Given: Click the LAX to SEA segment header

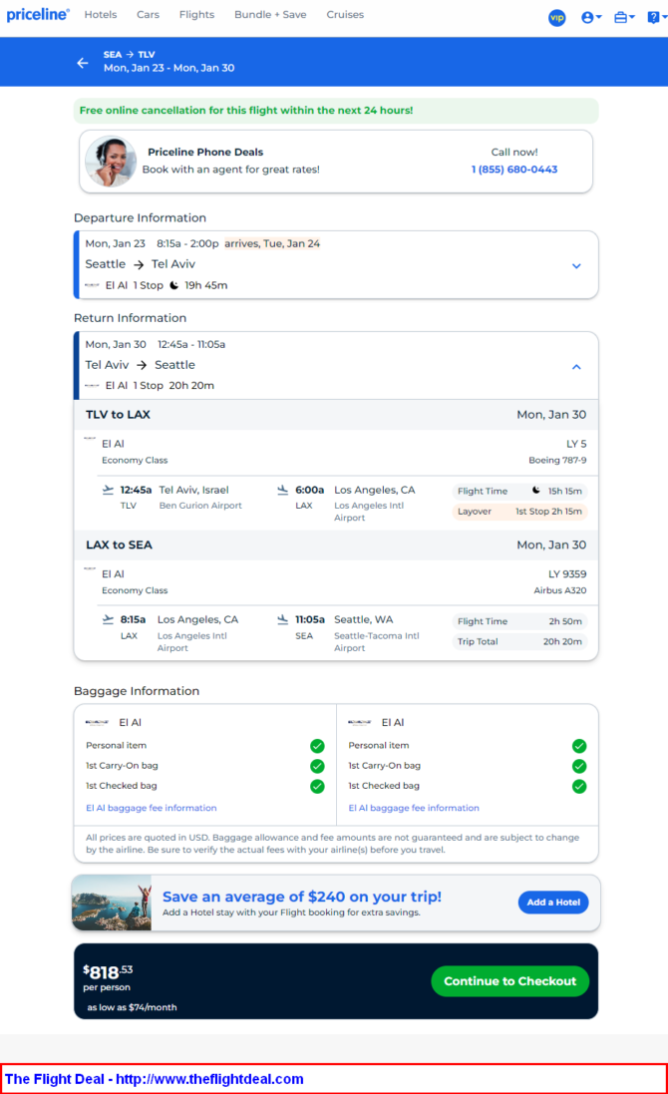Looking at the screenshot, I should [336, 545].
